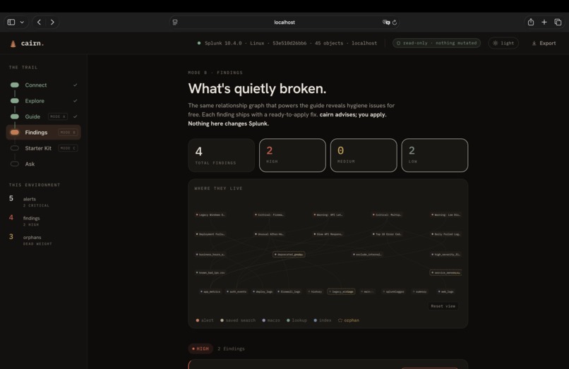Select the 'Deployment Failu..' graph node
Screen dimensions: 569x369
click(210, 234)
